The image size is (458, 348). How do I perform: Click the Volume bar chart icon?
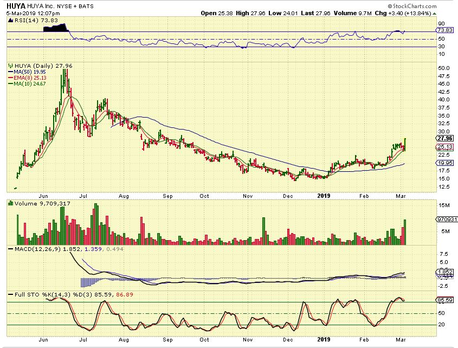click(x=10, y=203)
